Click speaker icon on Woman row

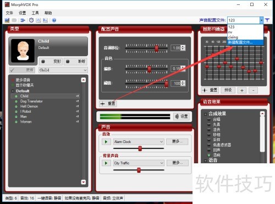(78, 122)
